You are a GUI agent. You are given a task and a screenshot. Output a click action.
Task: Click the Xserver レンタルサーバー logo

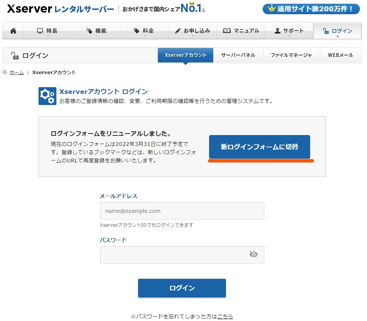point(61,9)
